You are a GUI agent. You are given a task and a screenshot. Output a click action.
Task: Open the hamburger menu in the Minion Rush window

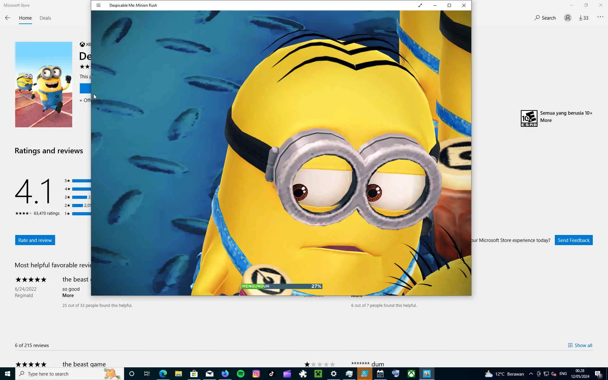[x=98, y=5]
